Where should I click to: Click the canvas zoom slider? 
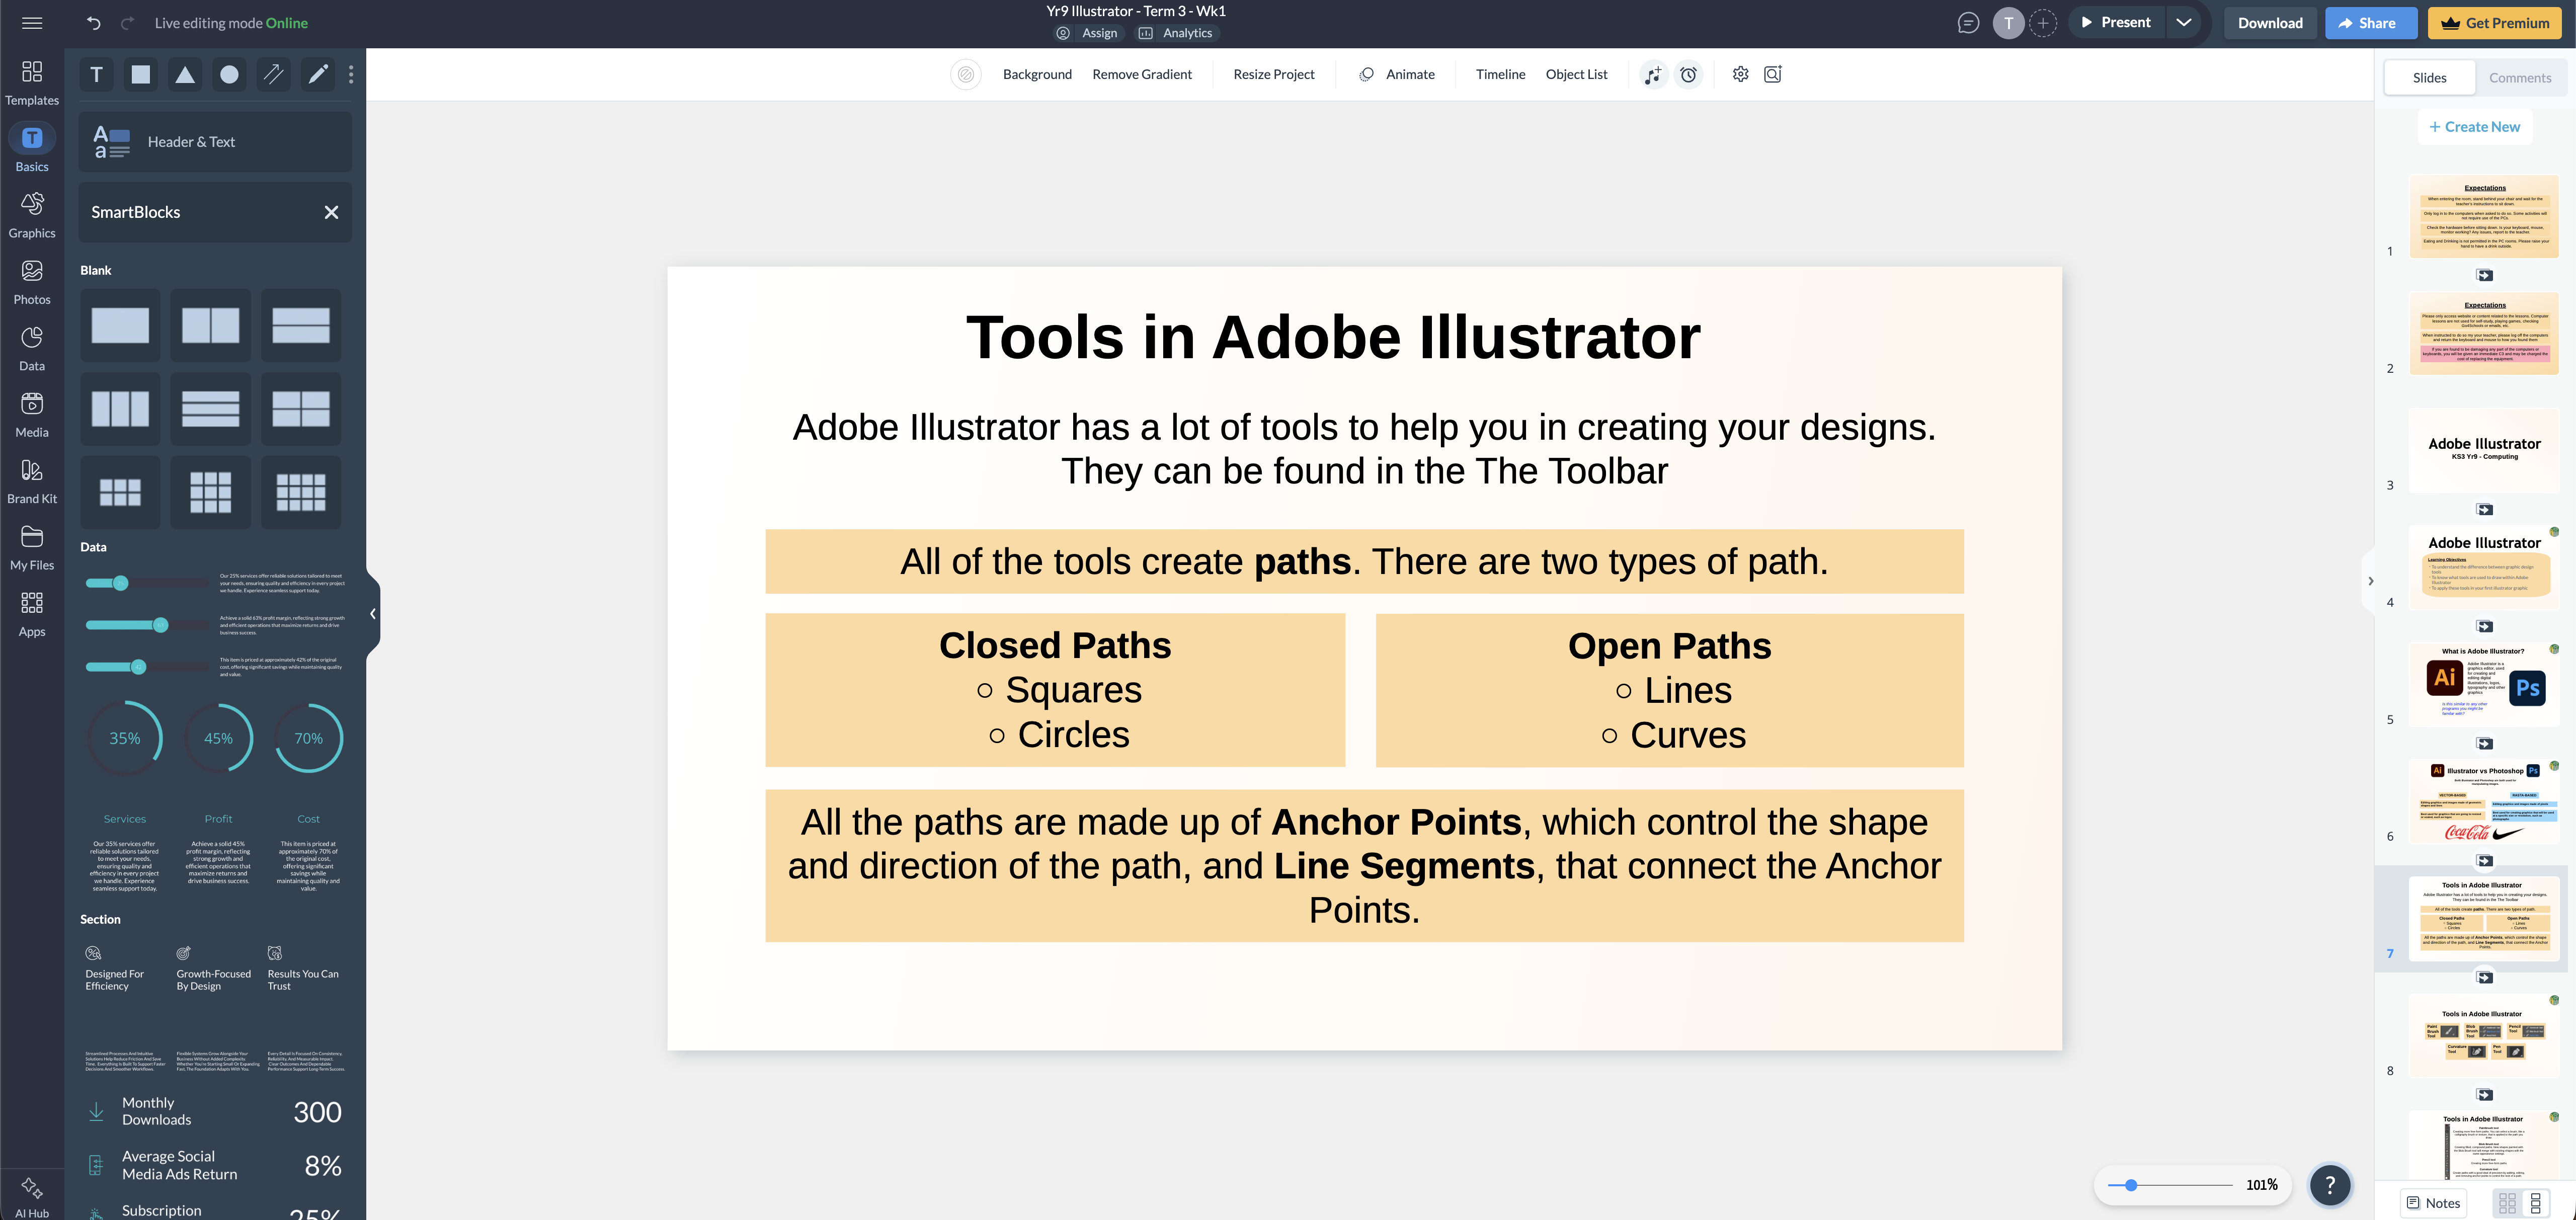coord(2169,1185)
